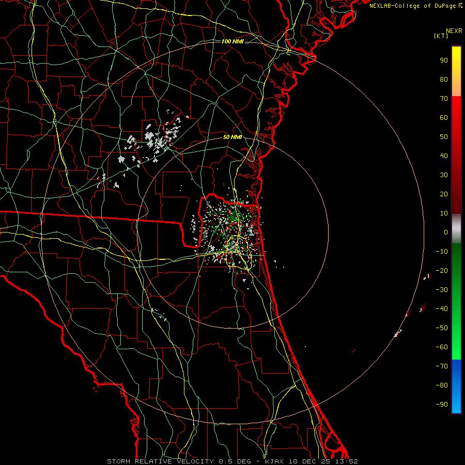465x465 pixels.
Task: Click the Storm Relative Velocity KJAX caption
Action: pyautogui.click(x=233, y=461)
